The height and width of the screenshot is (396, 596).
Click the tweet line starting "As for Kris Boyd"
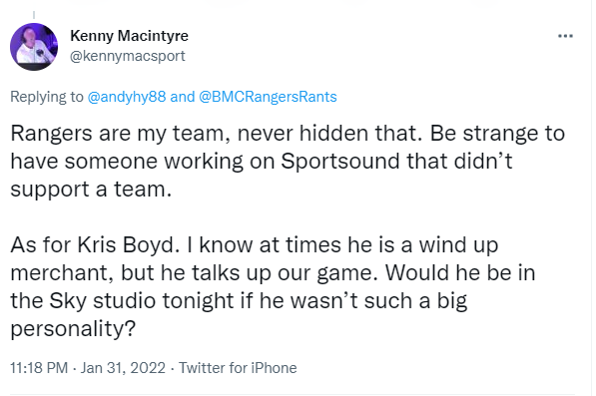255,245
